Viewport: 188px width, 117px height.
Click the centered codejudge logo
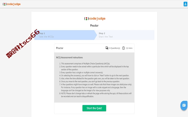click(x=95, y=18)
